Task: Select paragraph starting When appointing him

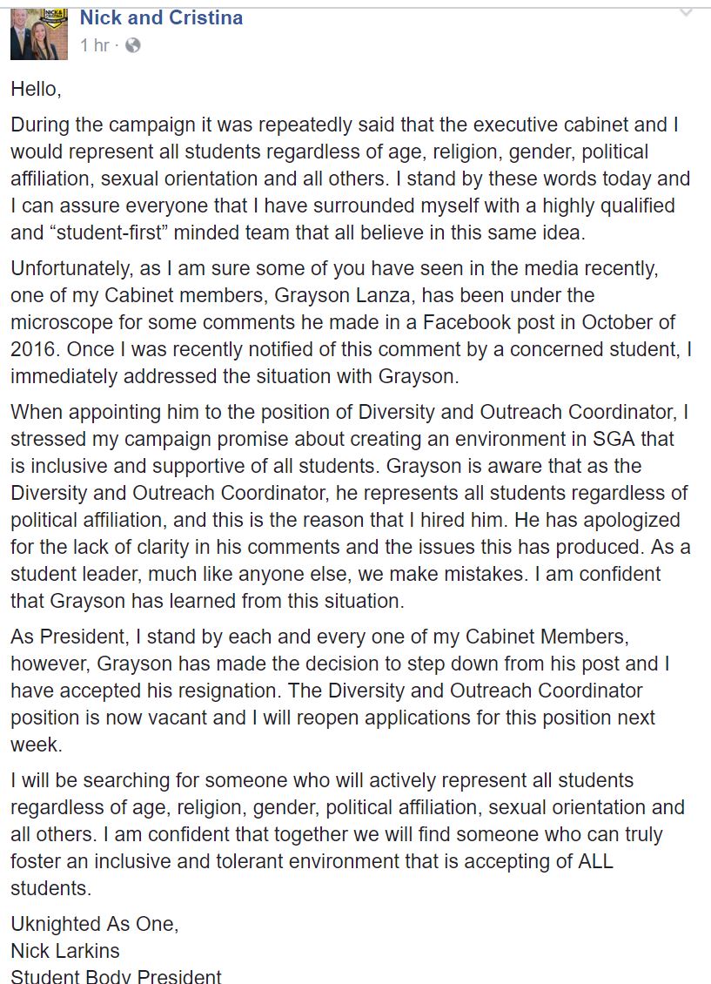Action: tap(351, 507)
